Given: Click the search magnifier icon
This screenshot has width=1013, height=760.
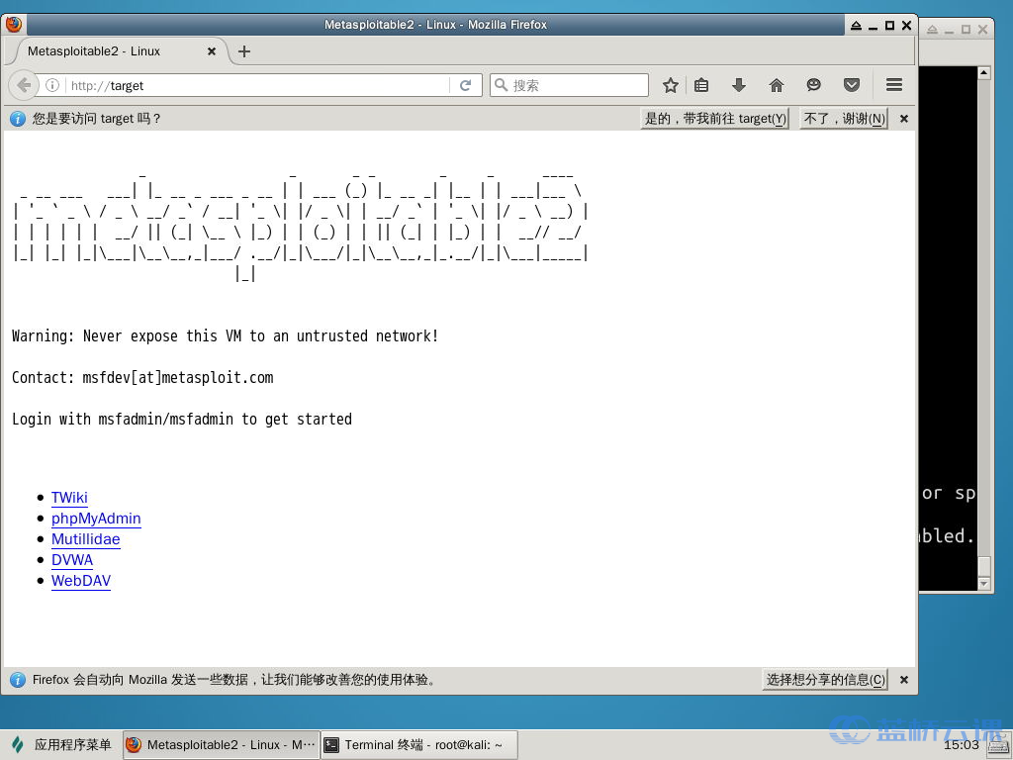Looking at the screenshot, I should (x=501, y=85).
